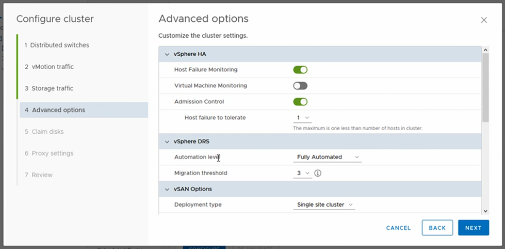Open Automation level Fully Automated dropdown
The image size is (505, 249).
(327, 157)
